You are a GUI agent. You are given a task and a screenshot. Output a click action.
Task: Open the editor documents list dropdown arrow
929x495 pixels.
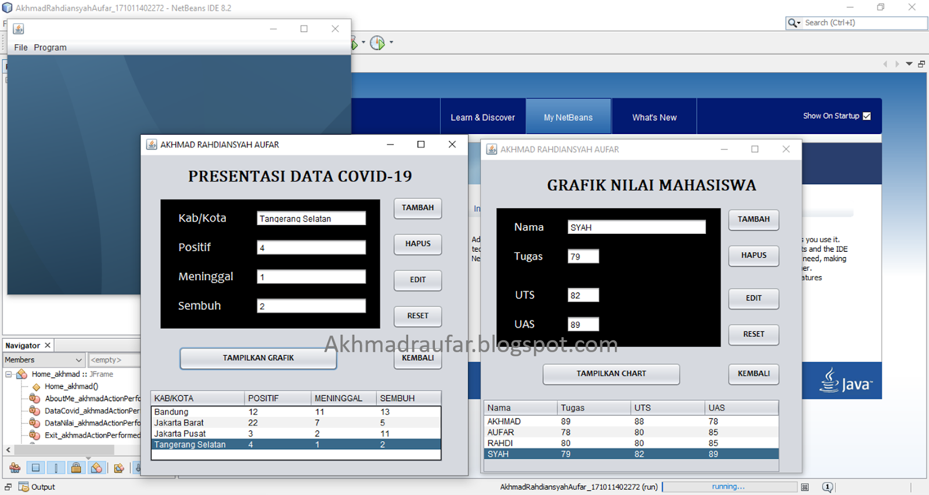click(x=909, y=64)
